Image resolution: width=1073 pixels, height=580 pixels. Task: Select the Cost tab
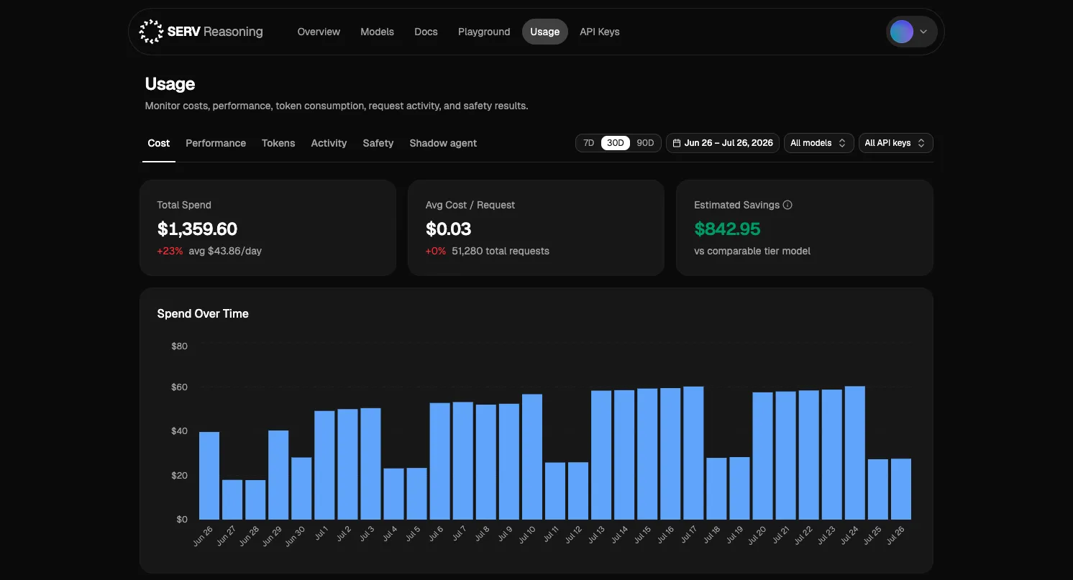[159, 143]
